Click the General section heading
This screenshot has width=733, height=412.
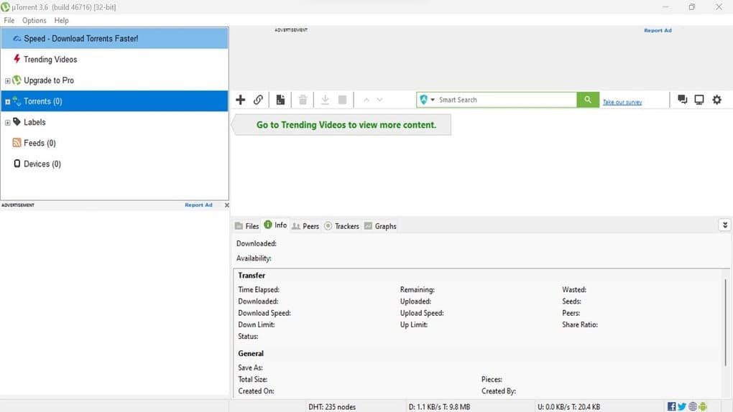click(x=251, y=354)
